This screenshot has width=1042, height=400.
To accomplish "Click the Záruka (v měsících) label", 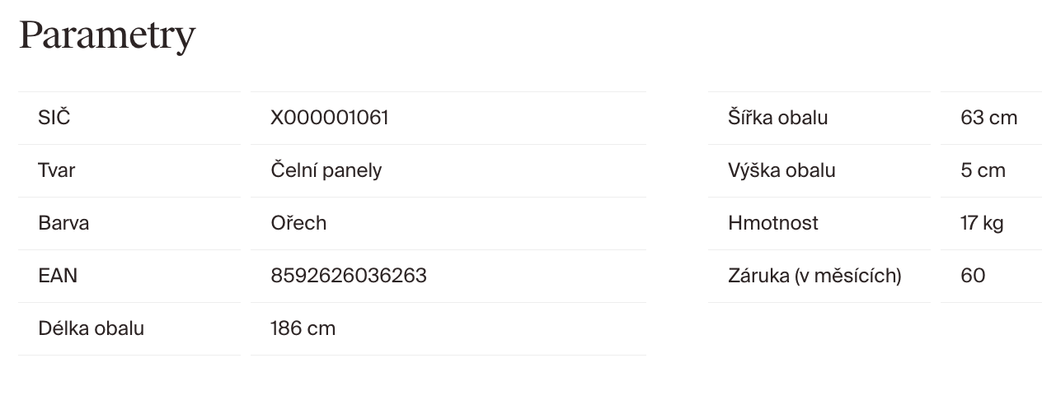I will (x=814, y=276).
